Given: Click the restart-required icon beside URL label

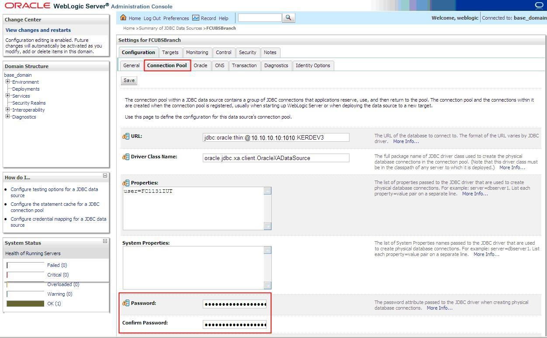Looking at the screenshot, I should (126, 136).
